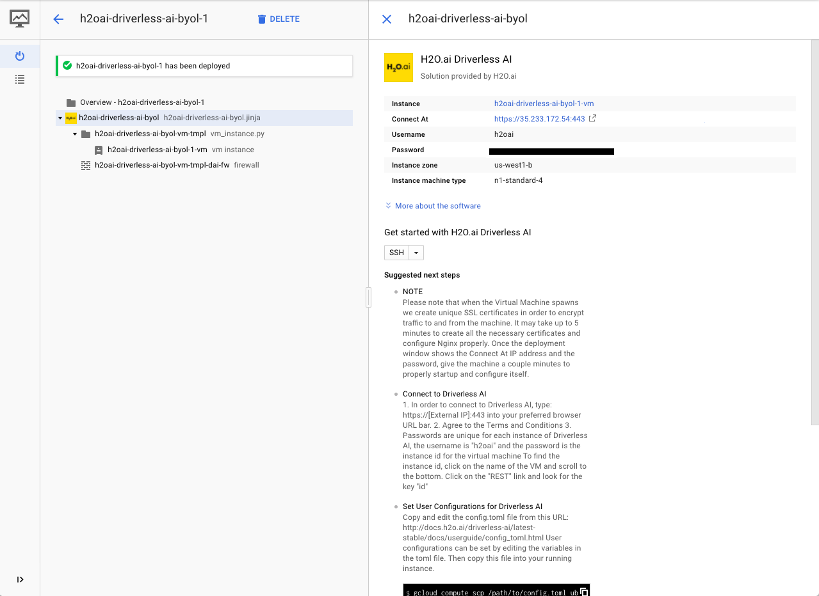This screenshot has width=819, height=596.
Task: Click the SSH button
Action: tap(396, 252)
